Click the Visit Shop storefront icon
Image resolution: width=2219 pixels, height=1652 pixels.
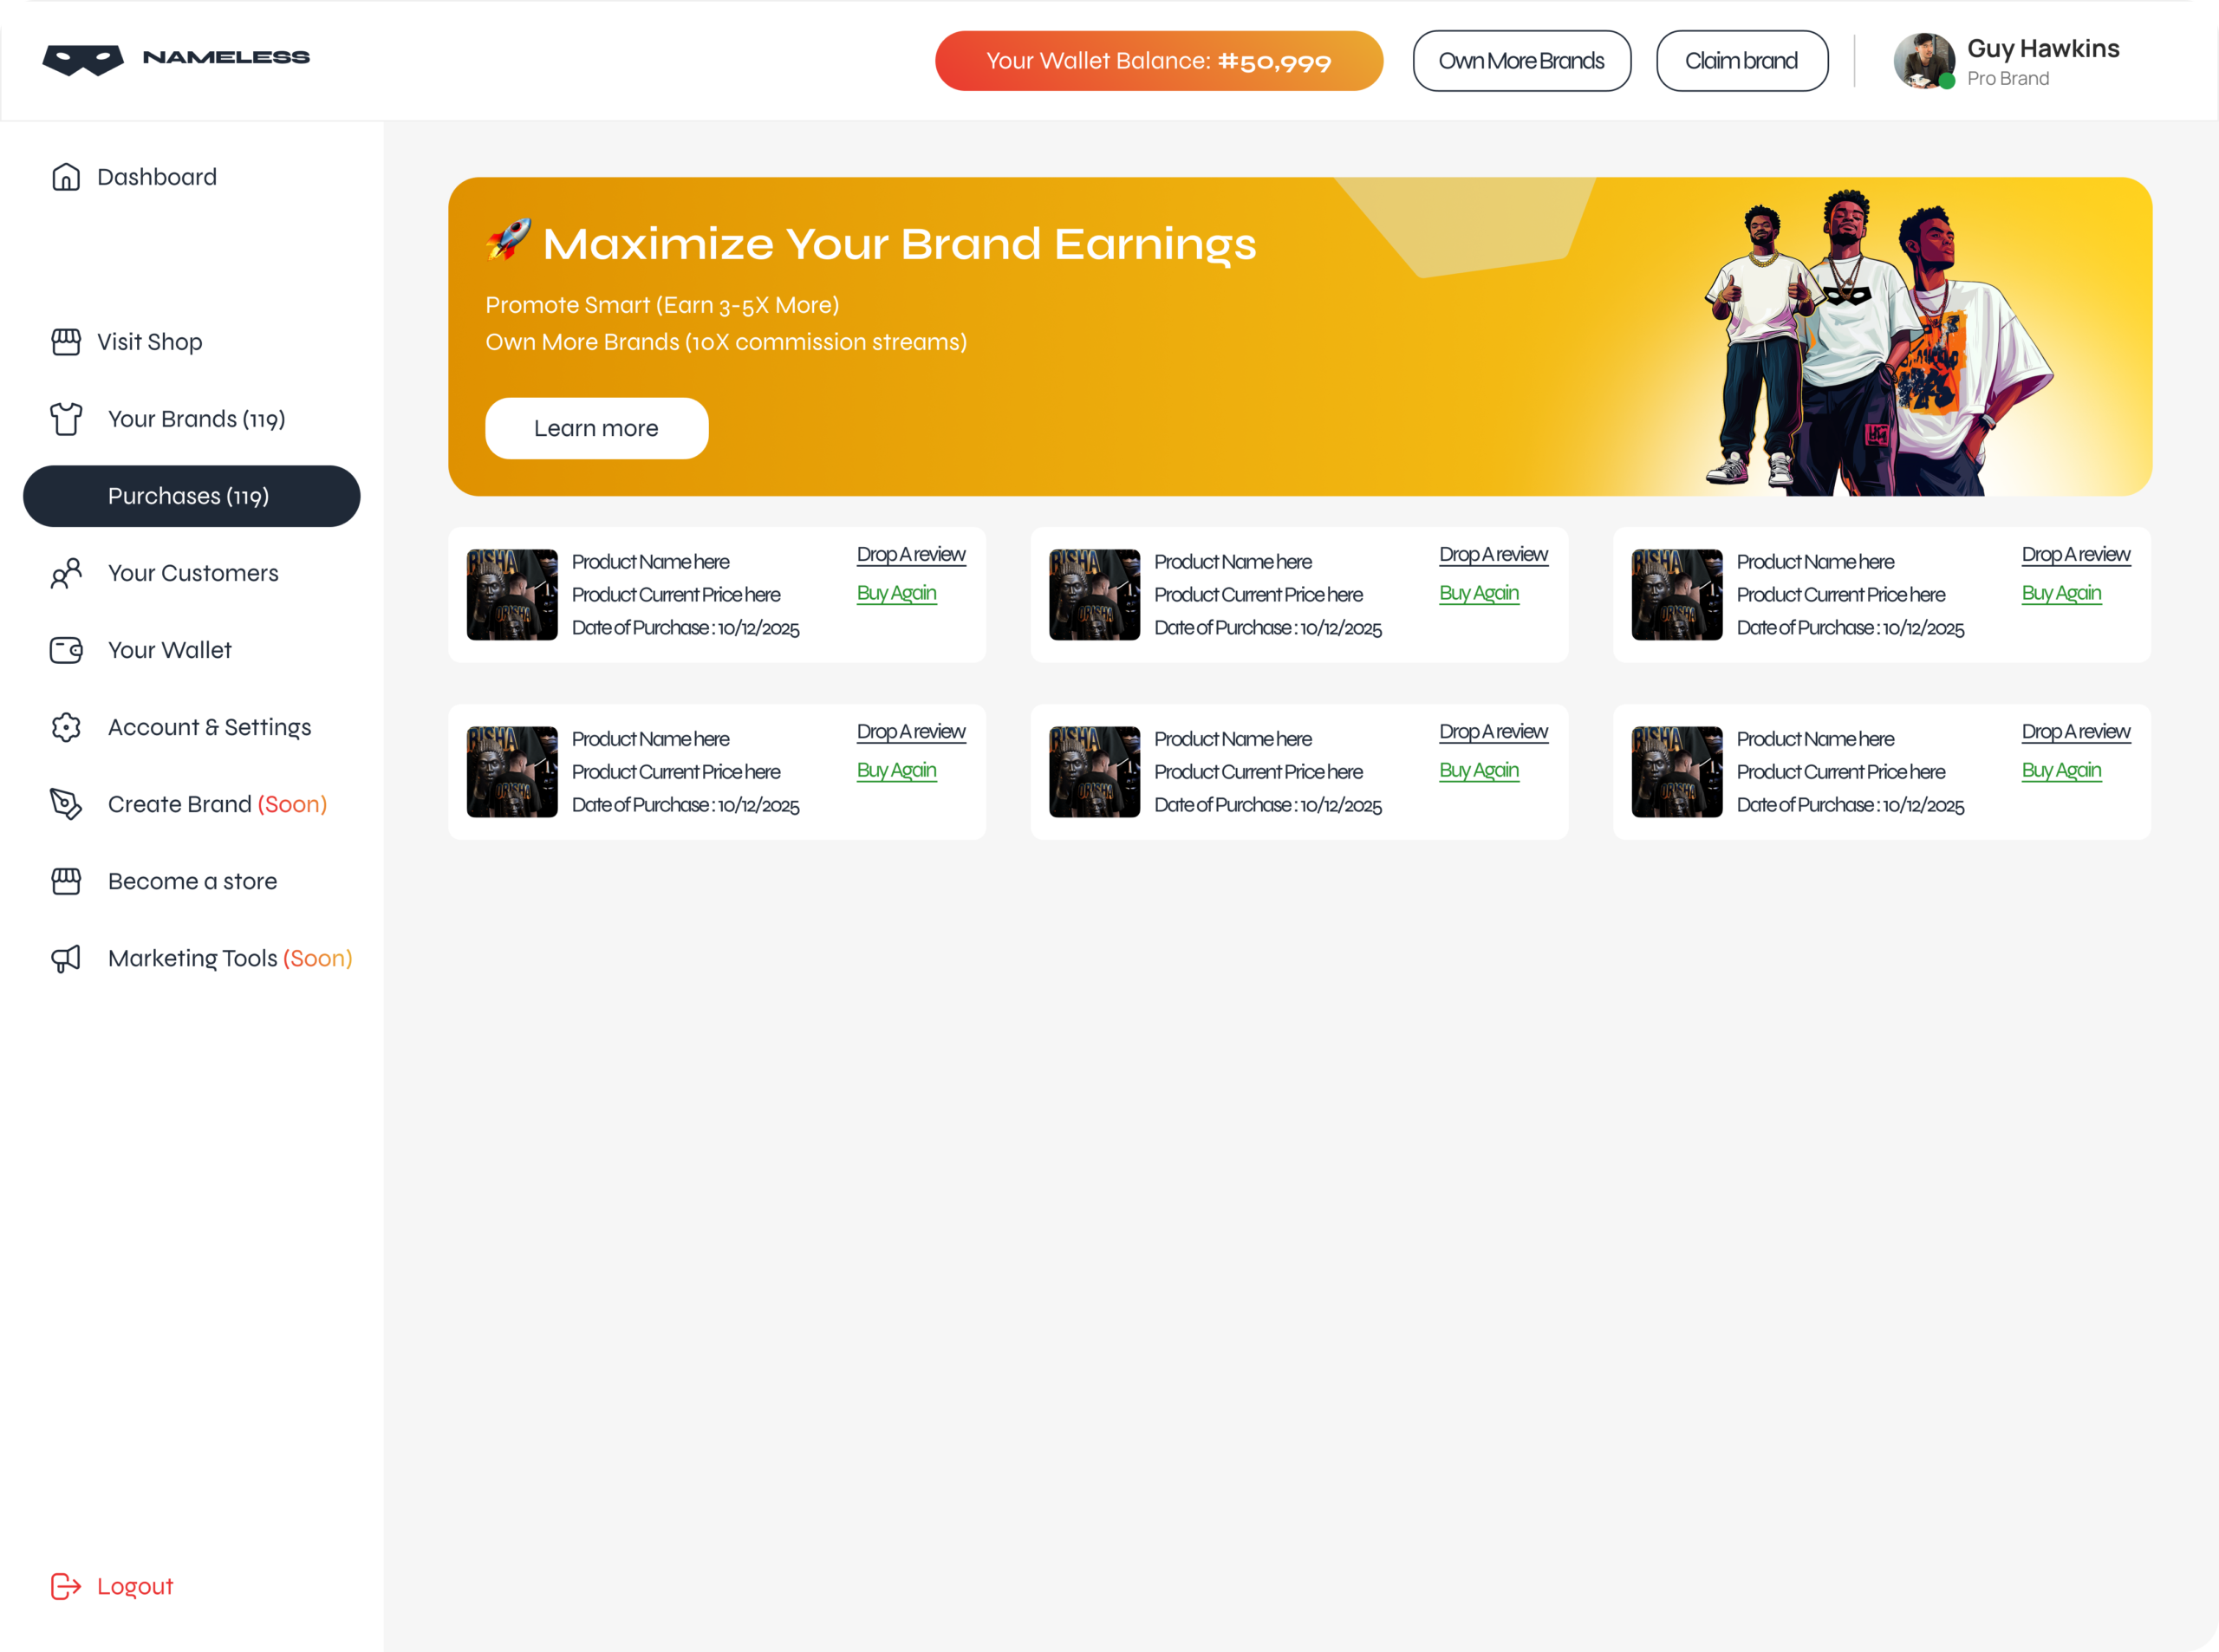click(66, 342)
